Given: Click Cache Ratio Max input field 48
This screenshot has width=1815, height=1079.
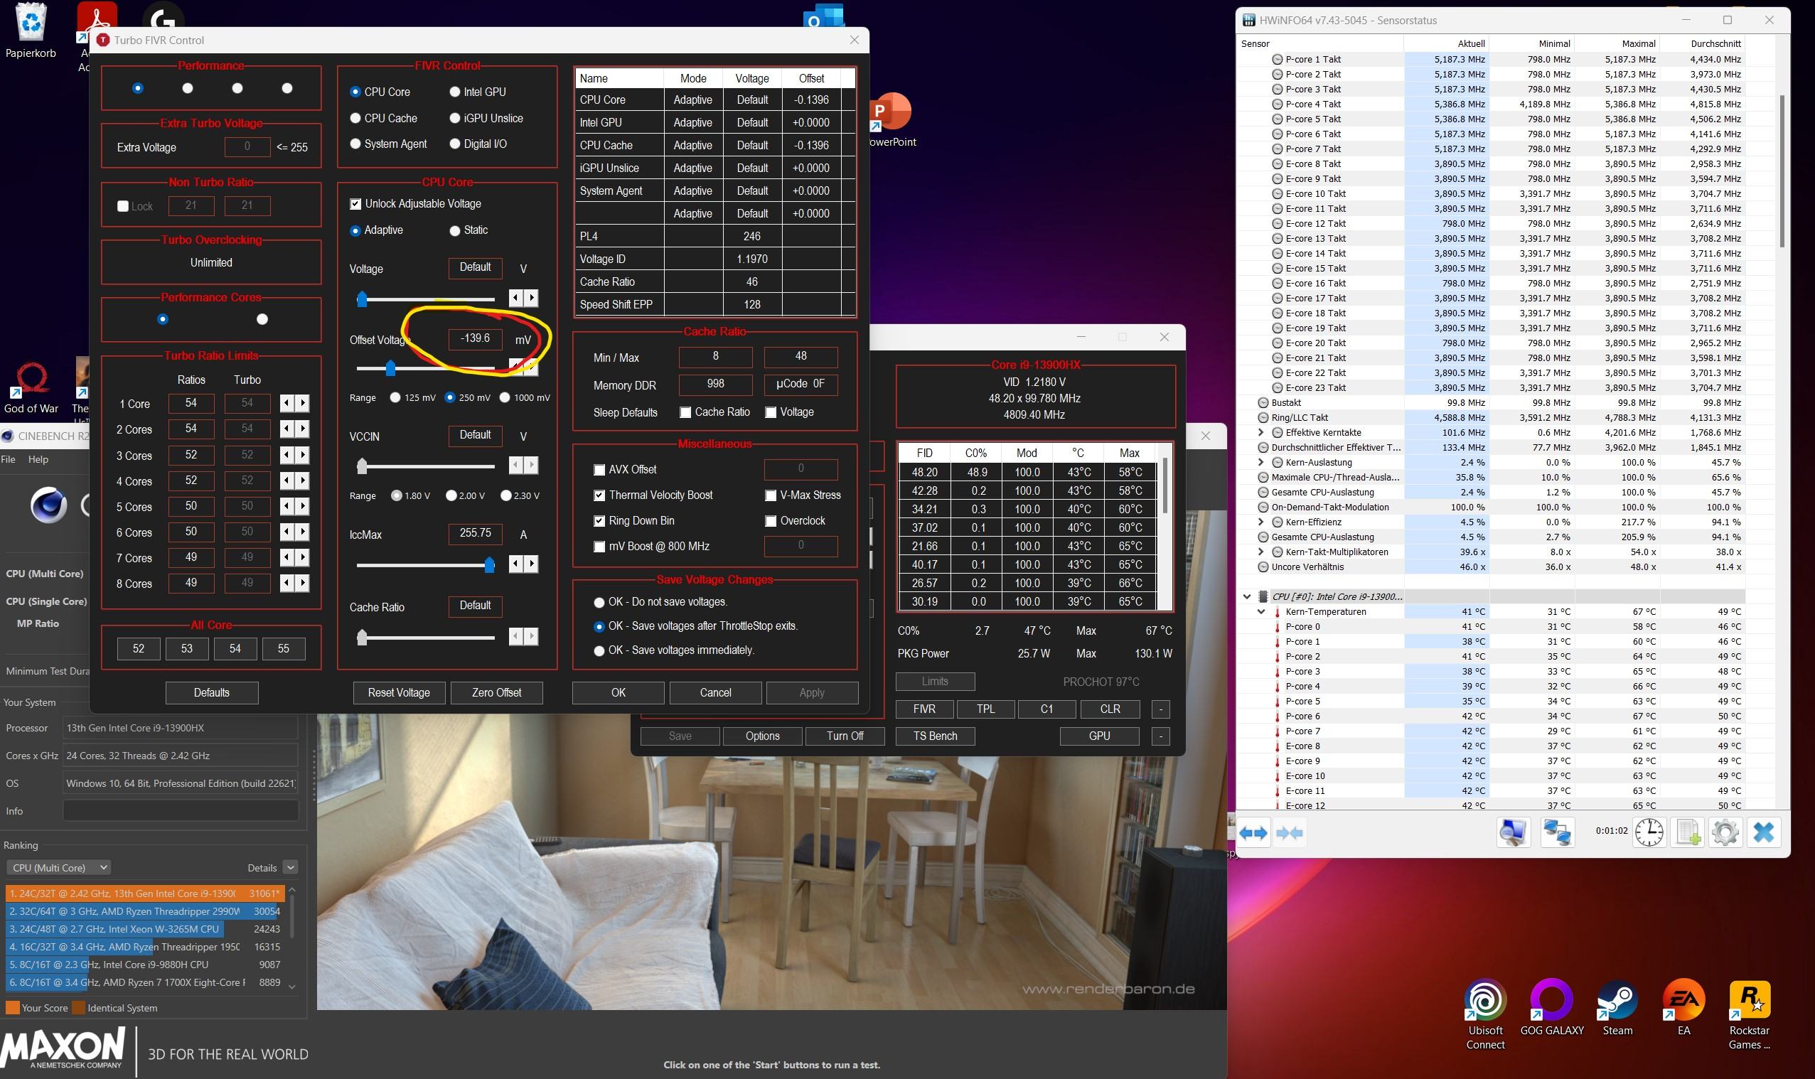Looking at the screenshot, I should pyautogui.click(x=801, y=357).
